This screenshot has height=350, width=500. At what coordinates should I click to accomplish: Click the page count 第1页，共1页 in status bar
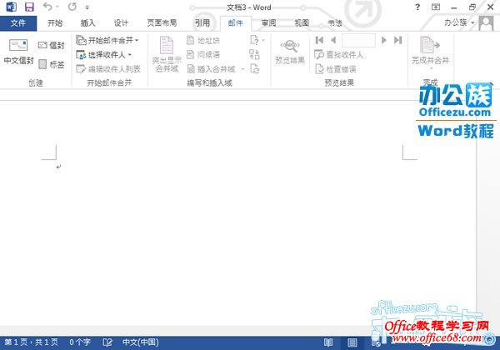click(32, 342)
